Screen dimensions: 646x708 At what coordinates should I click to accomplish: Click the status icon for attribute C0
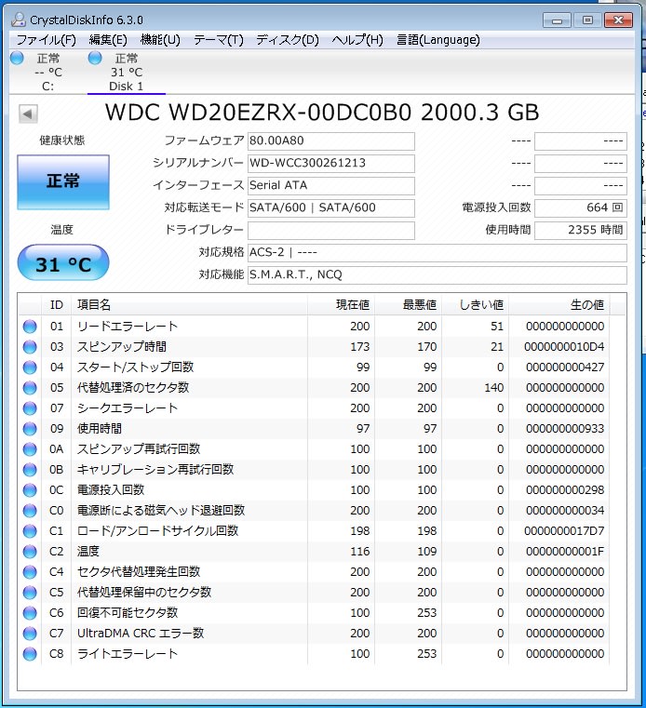(x=30, y=511)
